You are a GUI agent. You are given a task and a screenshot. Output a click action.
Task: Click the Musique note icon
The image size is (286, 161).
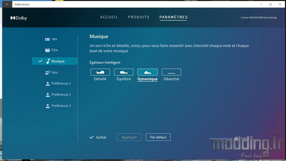(48, 61)
